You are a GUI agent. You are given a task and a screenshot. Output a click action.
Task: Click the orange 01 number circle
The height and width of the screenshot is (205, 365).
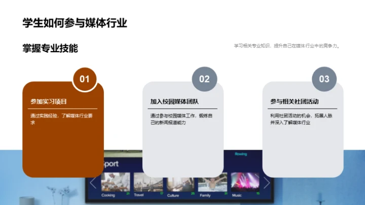85,79
